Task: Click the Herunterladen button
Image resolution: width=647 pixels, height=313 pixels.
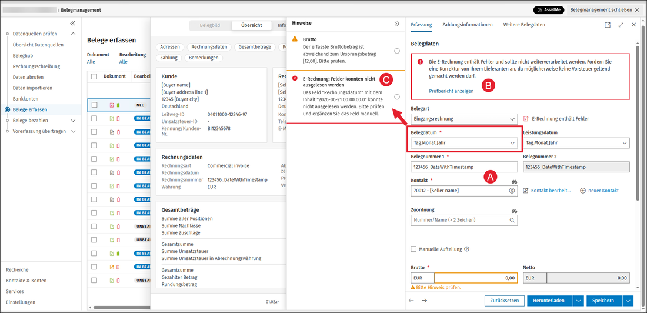Action: click(550, 301)
